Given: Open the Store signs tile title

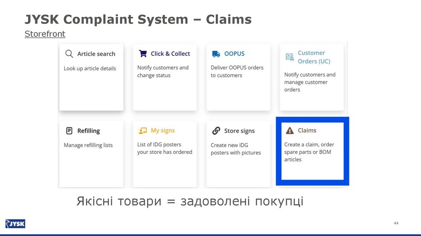Looking at the screenshot, I should coord(240,131).
